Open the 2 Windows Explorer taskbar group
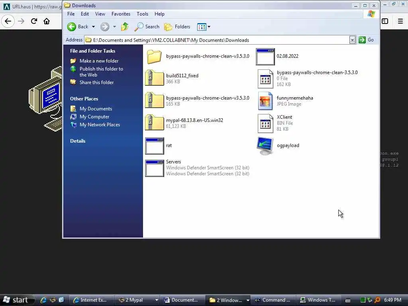This screenshot has width=408, height=306. [x=228, y=300]
